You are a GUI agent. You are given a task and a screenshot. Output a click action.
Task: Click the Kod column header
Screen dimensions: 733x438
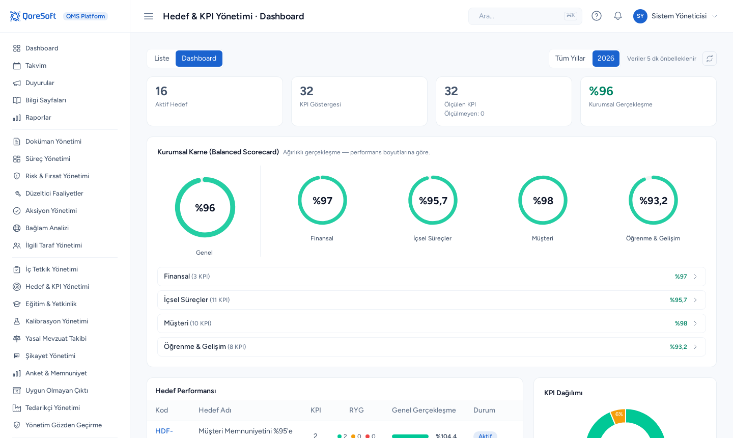coord(162,410)
